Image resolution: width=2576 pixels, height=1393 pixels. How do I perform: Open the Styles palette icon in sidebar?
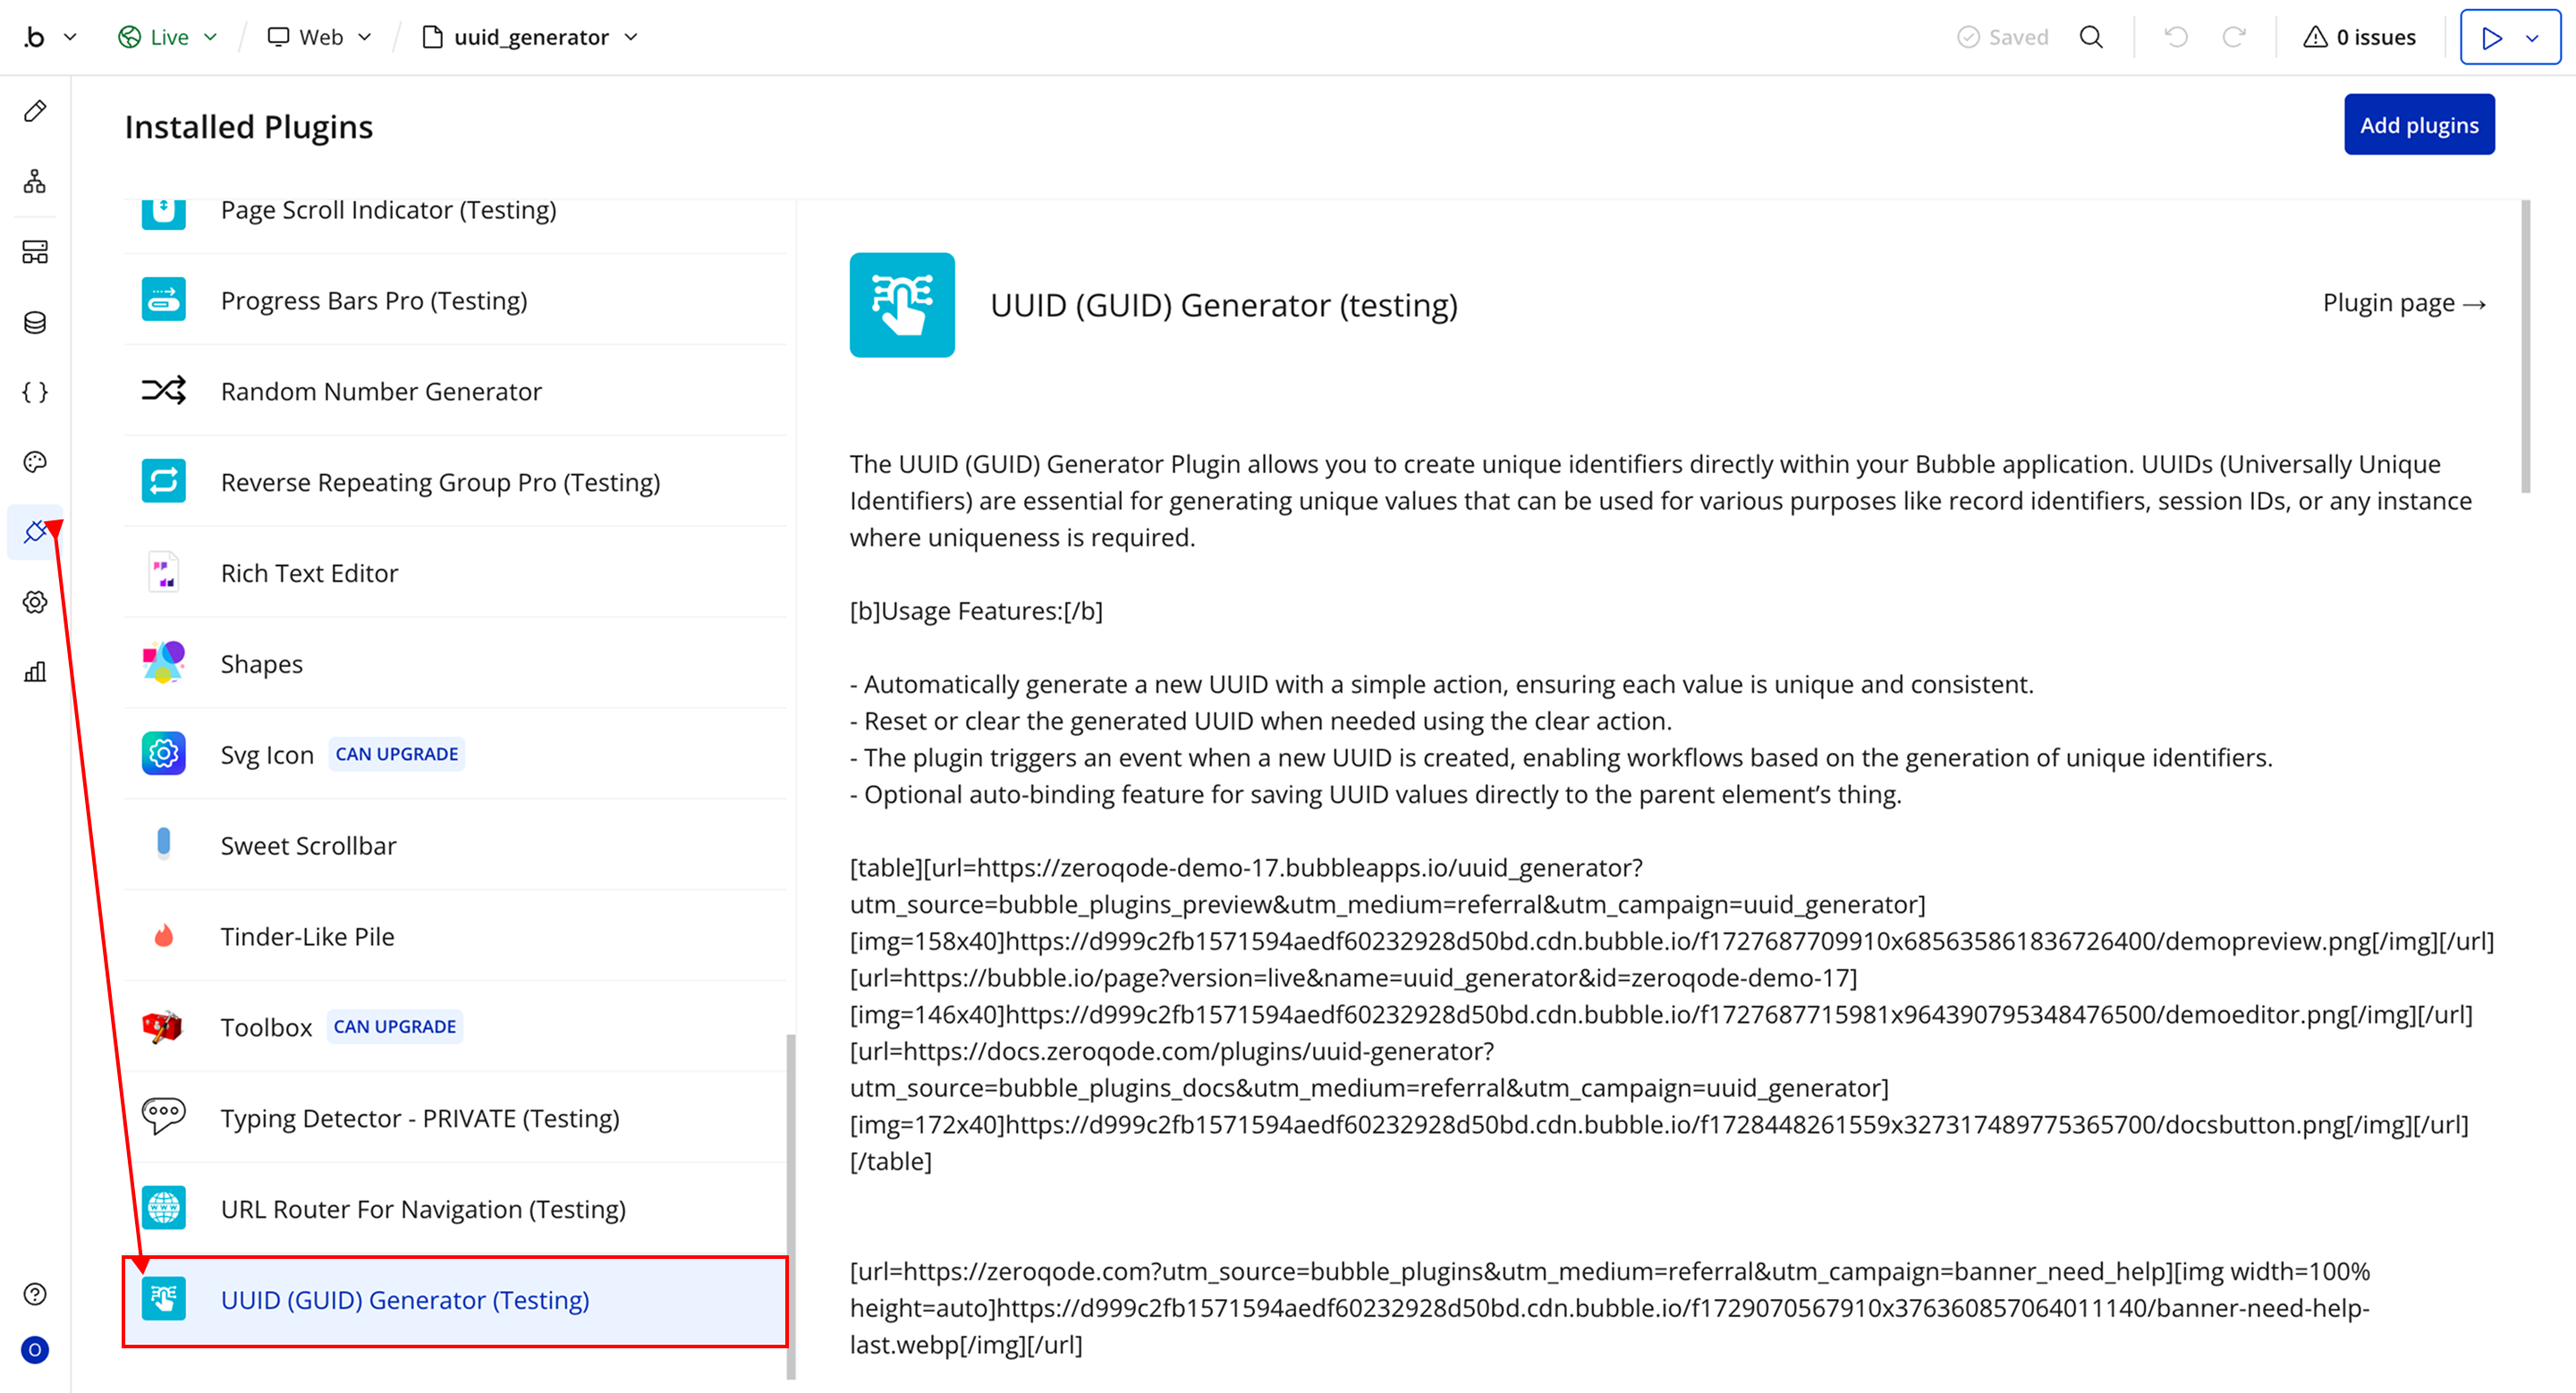35,461
